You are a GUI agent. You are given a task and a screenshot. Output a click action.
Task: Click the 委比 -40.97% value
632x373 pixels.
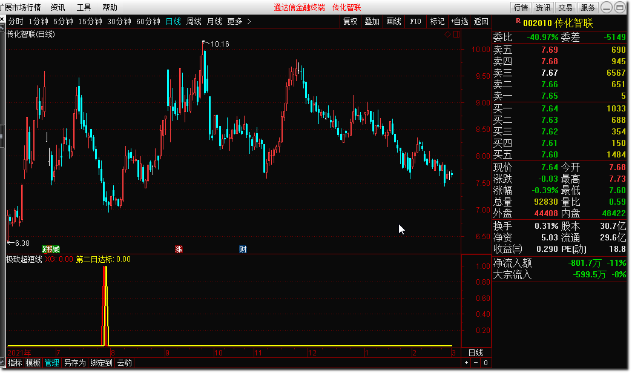[542, 37]
